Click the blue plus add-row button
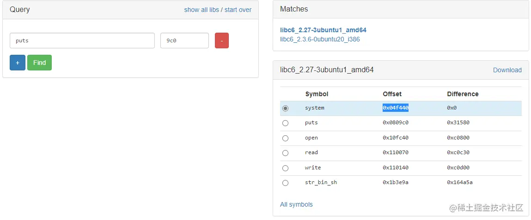Viewport: 531px width, 220px height. point(18,63)
